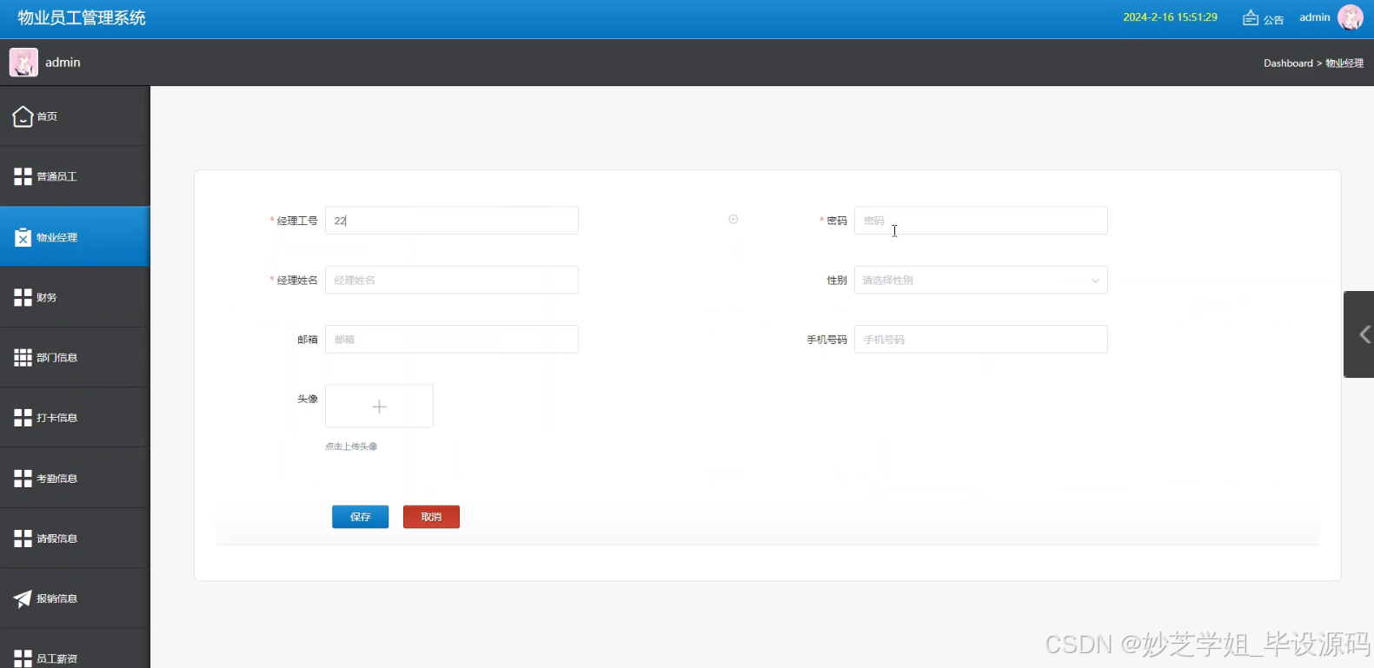The height and width of the screenshot is (668, 1374).
Task: Click the grid icon for 员工薪资
Action: [x=23, y=658]
